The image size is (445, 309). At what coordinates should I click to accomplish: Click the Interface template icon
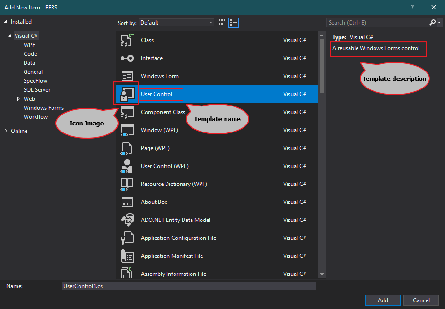[x=126, y=58]
